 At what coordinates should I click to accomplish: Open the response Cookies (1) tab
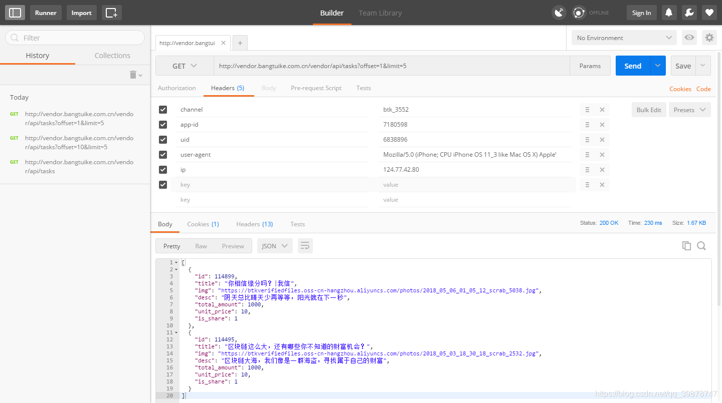[203, 224]
